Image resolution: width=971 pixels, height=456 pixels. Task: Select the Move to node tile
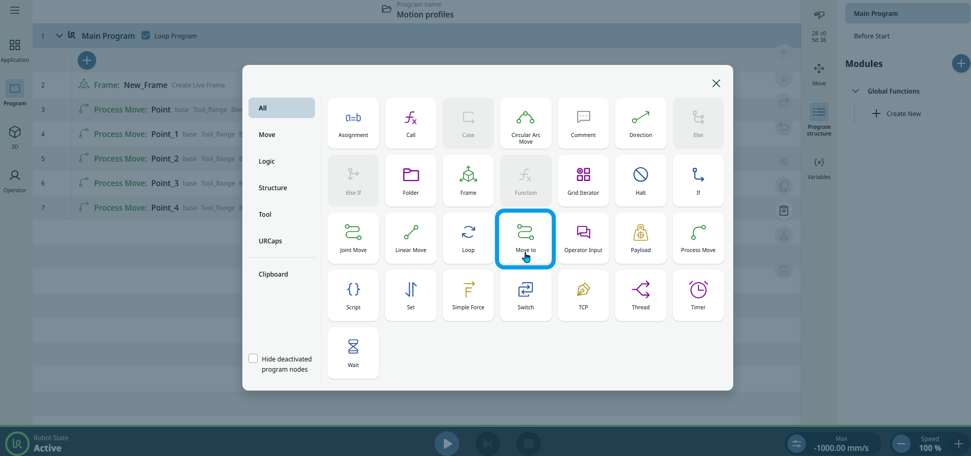pos(525,238)
